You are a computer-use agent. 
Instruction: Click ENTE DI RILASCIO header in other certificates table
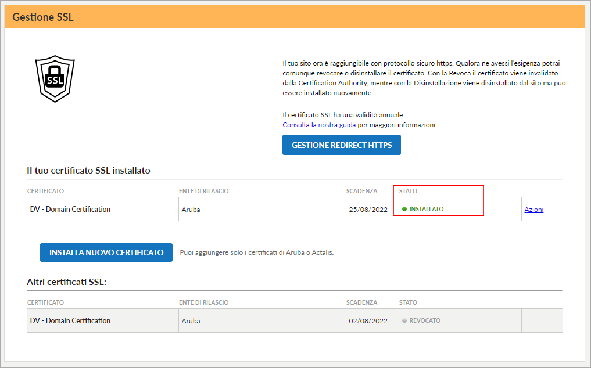[x=203, y=302]
